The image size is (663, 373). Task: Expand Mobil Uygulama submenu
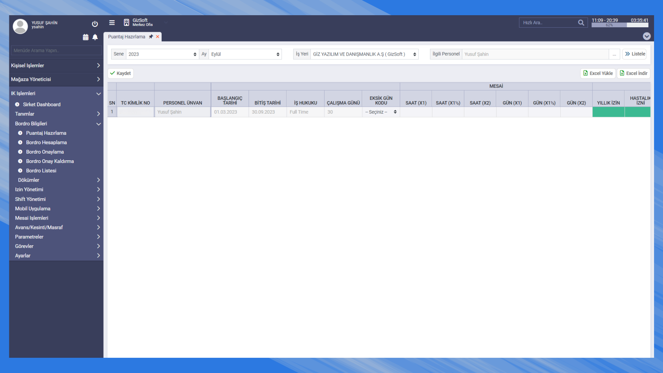56,209
